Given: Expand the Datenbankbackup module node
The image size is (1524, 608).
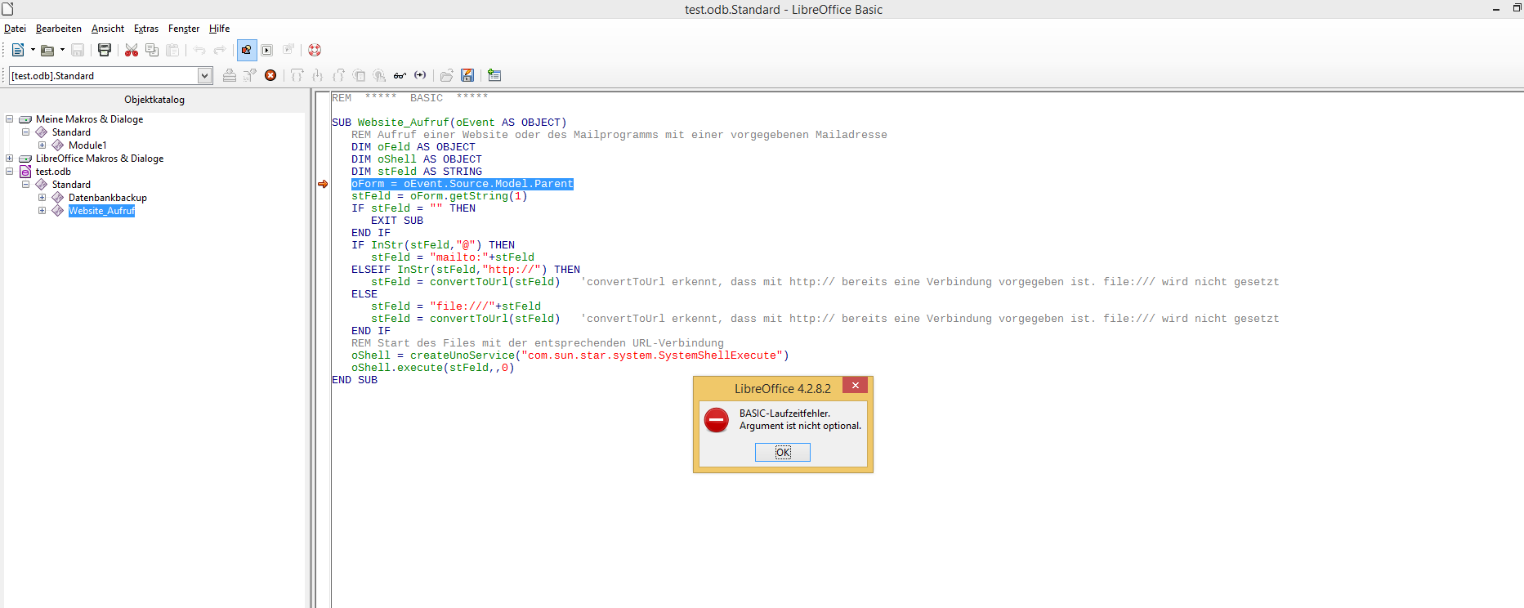Looking at the screenshot, I should [x=42, y=198].
